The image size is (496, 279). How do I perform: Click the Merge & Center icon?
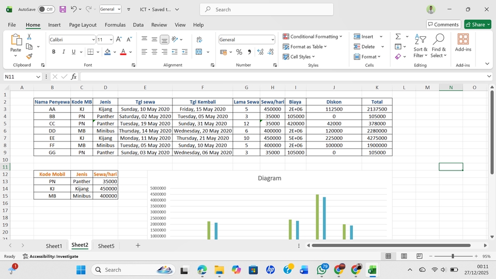(199, 52)
